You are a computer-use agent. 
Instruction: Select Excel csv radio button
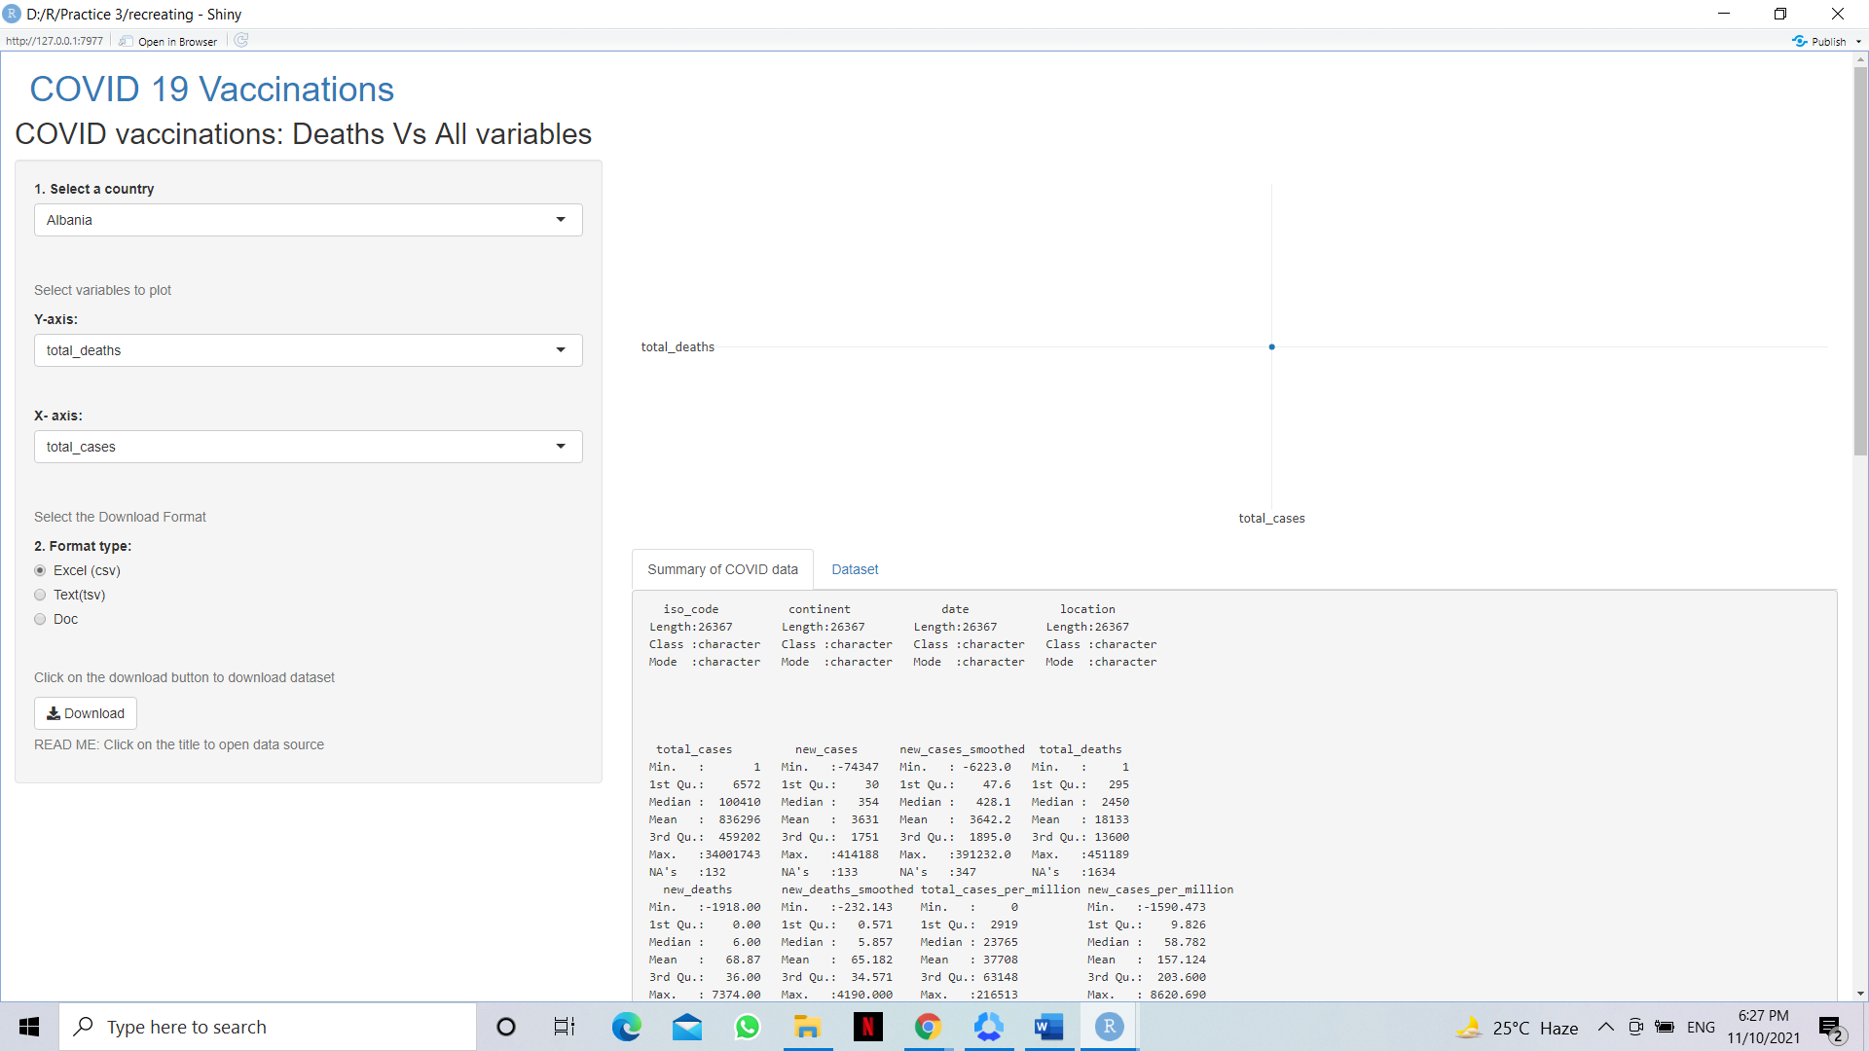point(40,569)
